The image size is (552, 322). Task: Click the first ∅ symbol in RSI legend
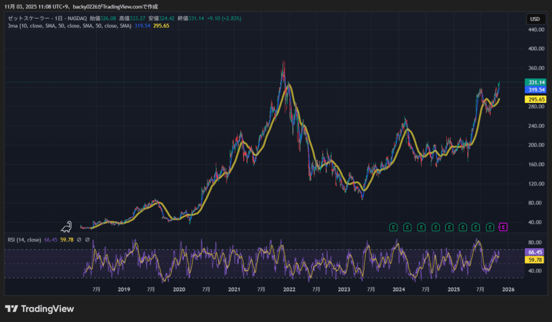tap(79, 239)
